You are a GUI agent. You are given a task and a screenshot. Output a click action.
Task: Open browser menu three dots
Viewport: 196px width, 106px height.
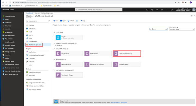point(194,2)
